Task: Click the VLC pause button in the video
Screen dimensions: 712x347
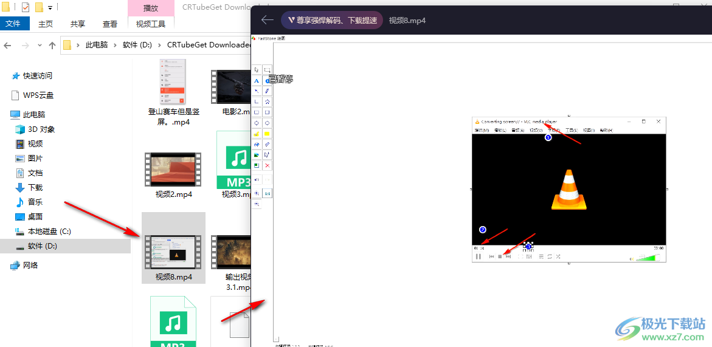Action: point(478,256)
